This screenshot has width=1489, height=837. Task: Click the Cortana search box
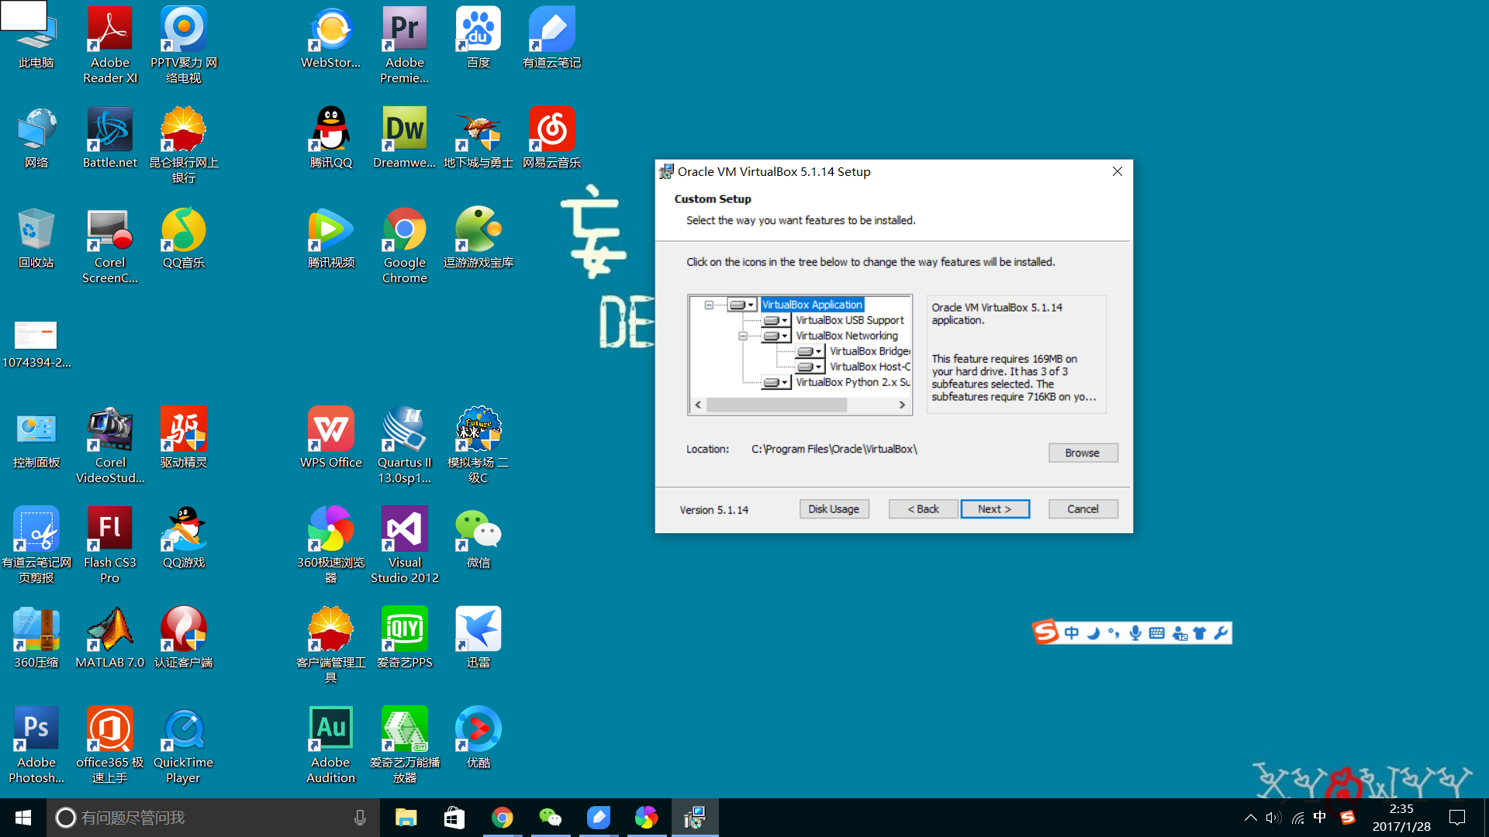click(213, 818)
